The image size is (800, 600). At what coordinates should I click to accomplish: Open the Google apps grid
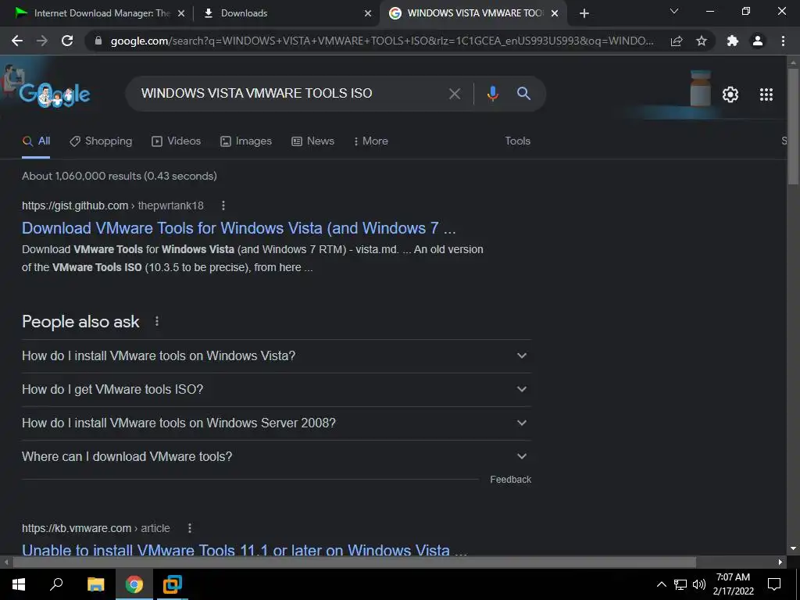click(766, 95)
